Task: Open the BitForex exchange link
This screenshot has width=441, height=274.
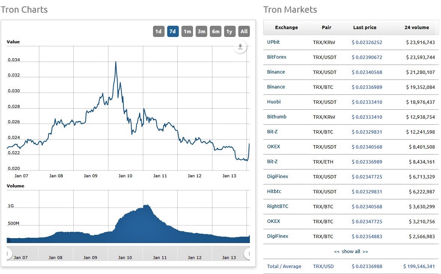Action: 276,57
